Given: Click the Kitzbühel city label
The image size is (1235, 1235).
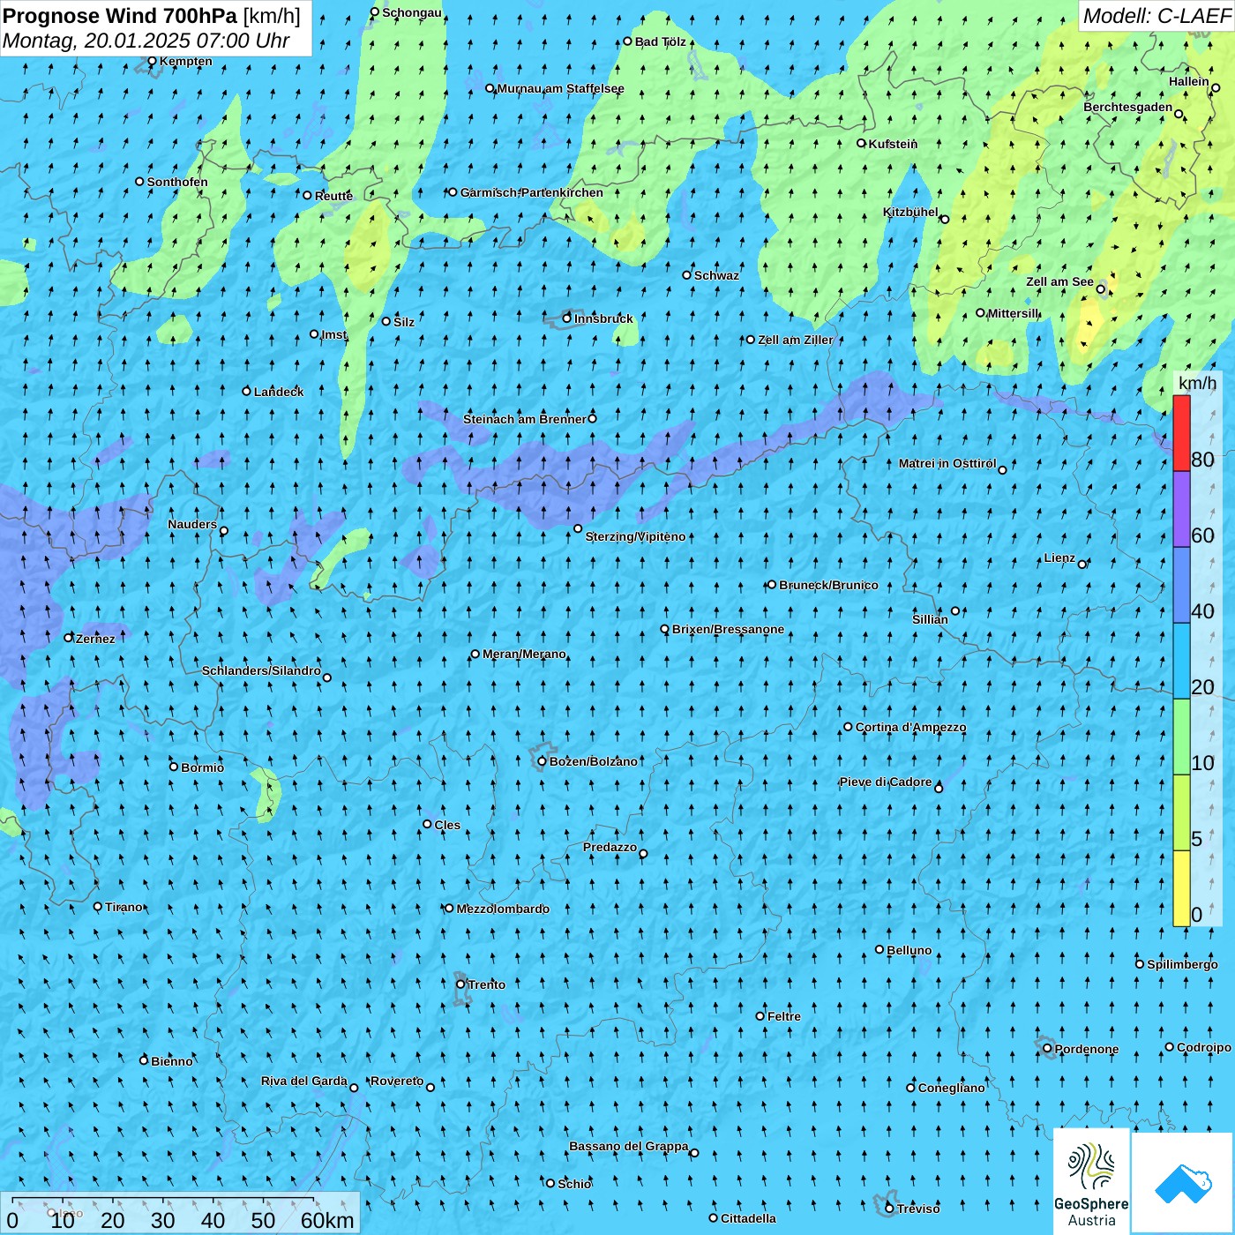Looking at the screenshot, I should [x=910, y=212].
